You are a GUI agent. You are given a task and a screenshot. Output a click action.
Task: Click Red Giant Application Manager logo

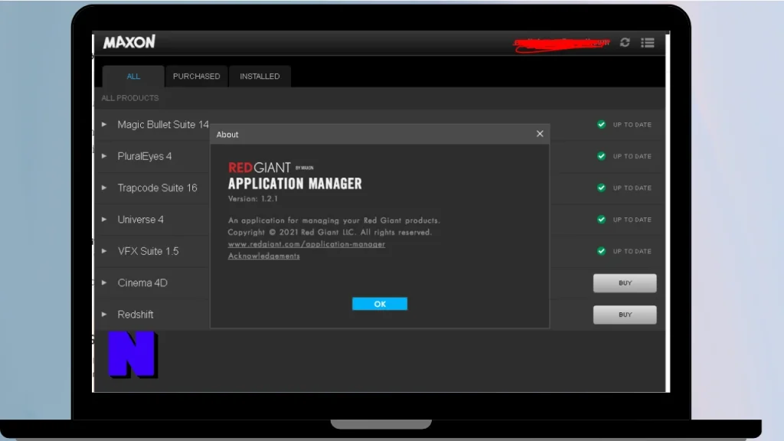tap(295, 176)
